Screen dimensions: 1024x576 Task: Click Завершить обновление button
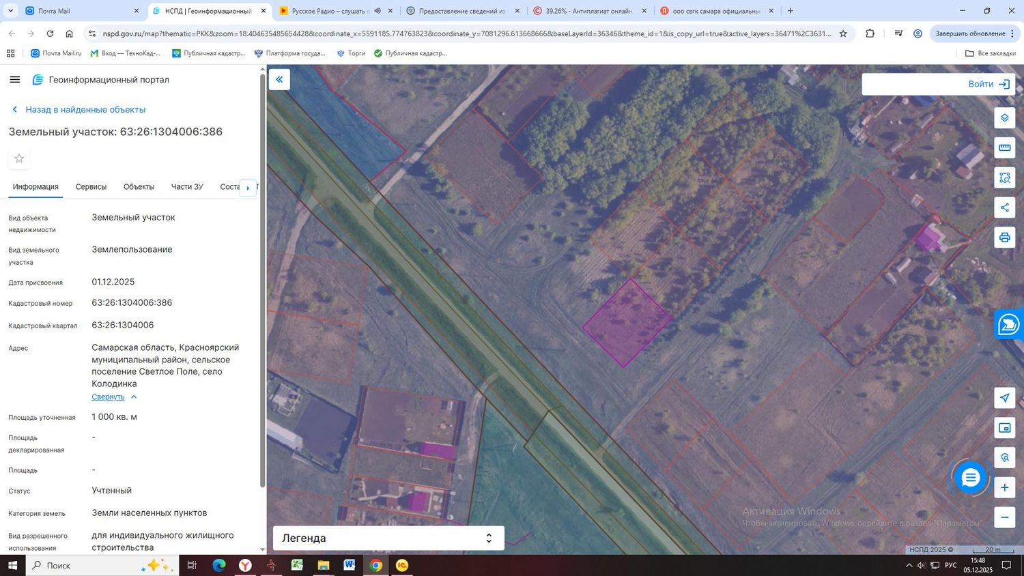(974, 33)
